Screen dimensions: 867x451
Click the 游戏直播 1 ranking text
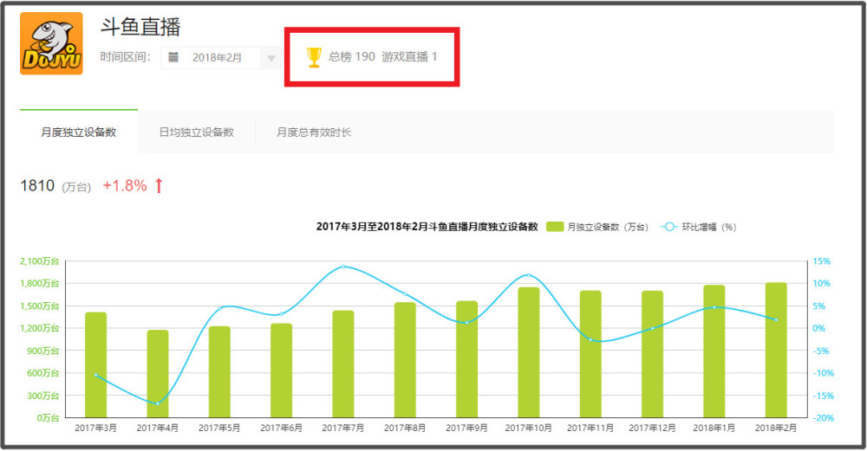pyautogui.click(x=409, y=57)
